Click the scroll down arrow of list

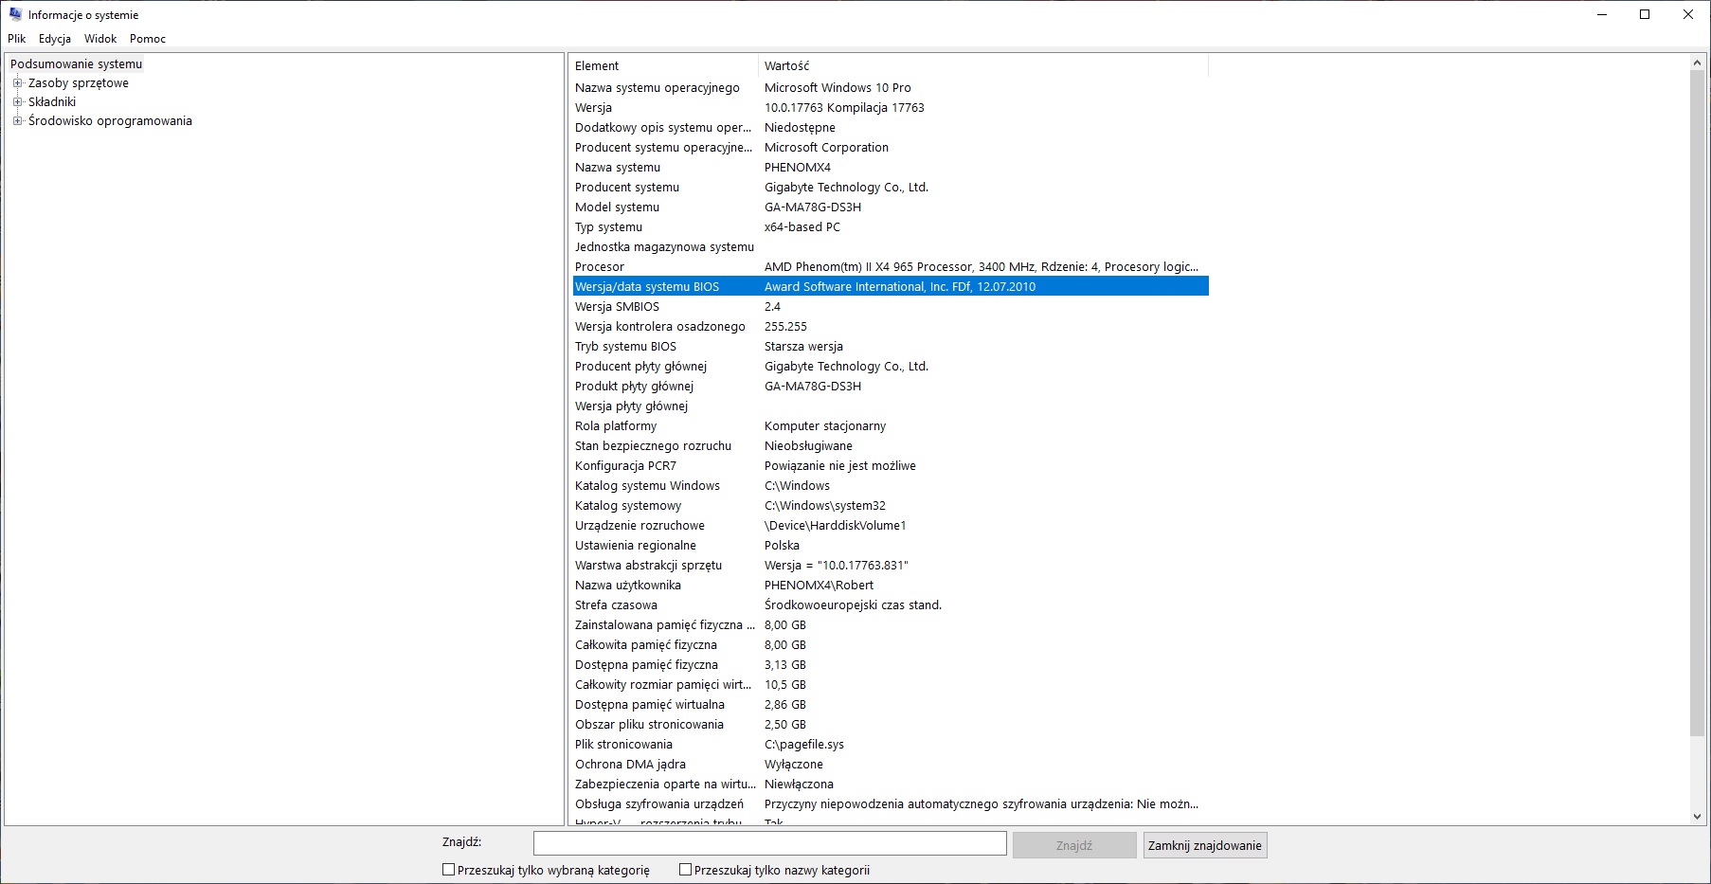point(1697,817)
